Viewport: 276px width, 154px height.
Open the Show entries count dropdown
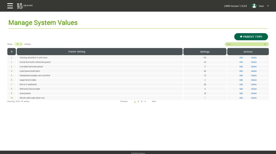[18, 44]
